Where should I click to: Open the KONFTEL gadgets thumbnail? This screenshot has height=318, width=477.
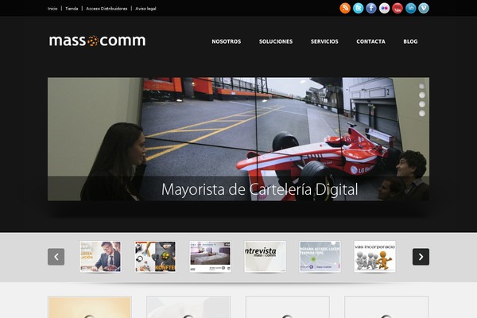[x=156, y=257]
